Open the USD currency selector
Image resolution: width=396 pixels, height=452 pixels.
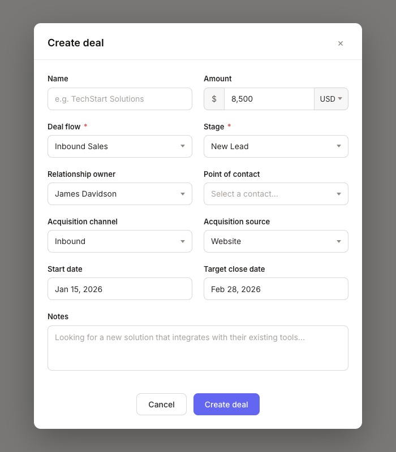[x=331, y=98]
